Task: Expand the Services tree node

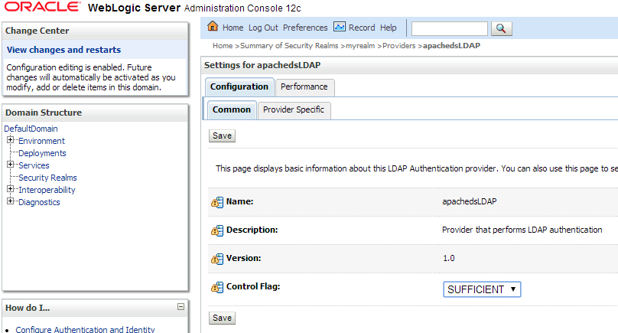Action: coord(11,165)
